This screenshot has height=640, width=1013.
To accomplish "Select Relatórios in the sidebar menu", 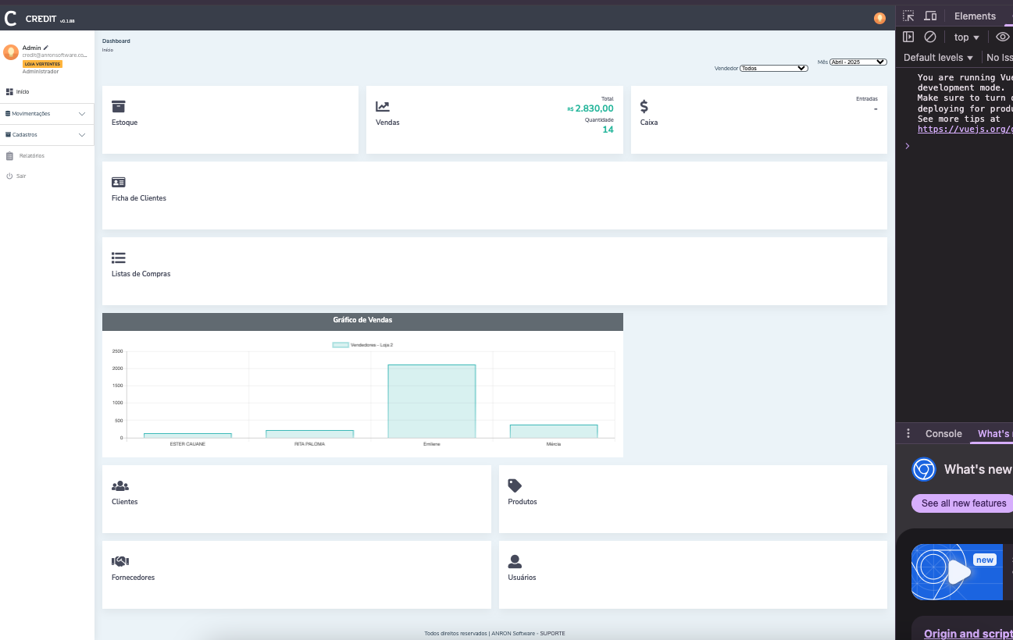I will click(x=31, y=156).
